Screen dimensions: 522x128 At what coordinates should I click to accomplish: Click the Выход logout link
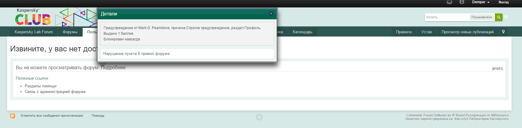click(503, 2)
